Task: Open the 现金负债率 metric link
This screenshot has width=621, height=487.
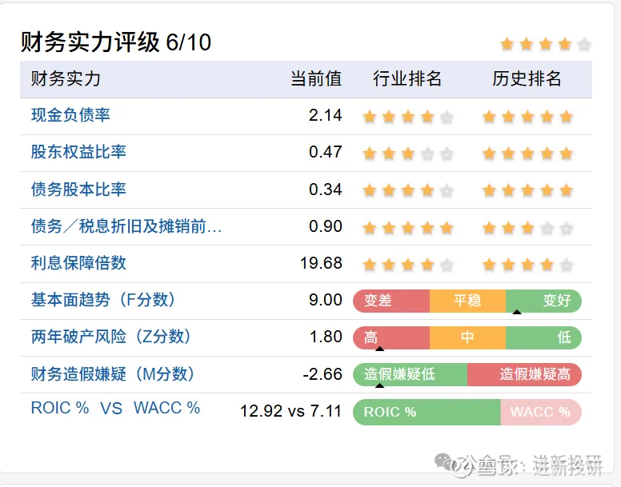Action: [70, 115]
